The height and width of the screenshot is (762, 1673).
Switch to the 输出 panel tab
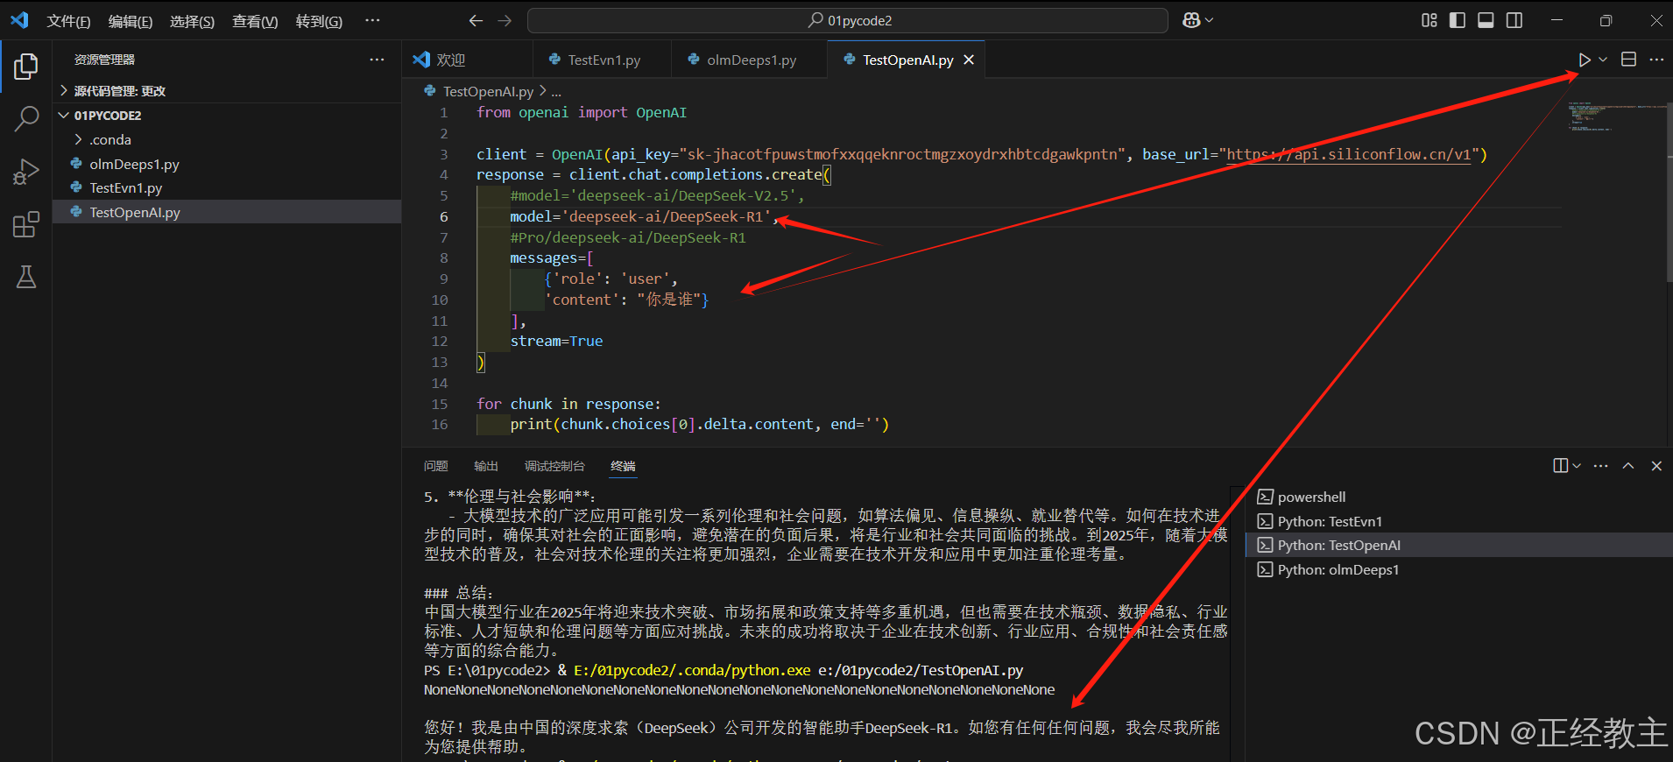tap(486, 466)
